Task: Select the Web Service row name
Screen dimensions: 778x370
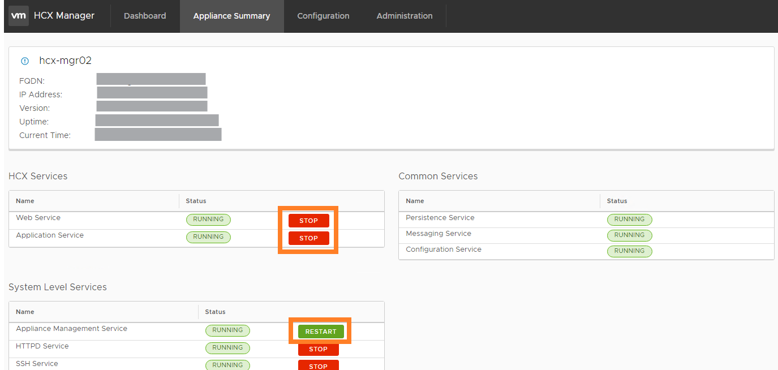Action: [x=38, y=218]
